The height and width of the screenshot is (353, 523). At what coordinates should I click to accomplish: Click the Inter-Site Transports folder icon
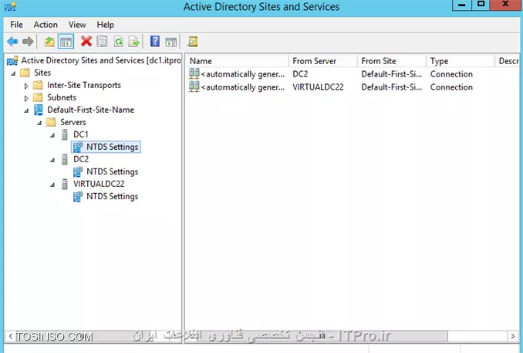38,85
